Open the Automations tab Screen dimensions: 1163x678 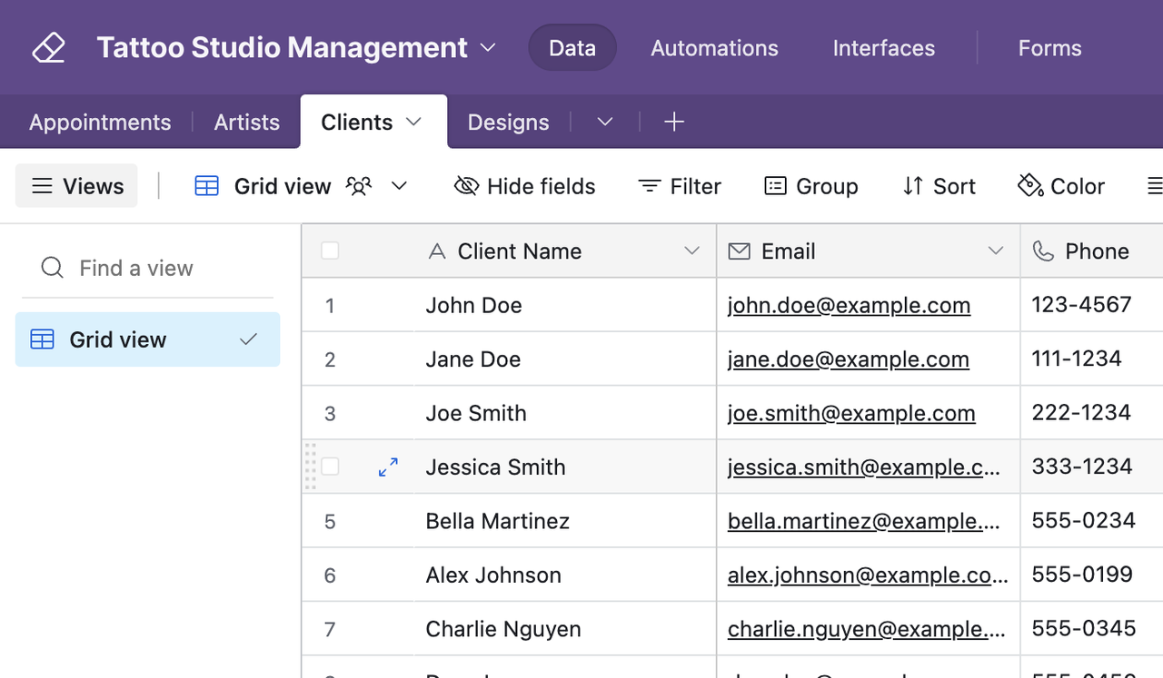pyautogui.click(x=714, y=48)
